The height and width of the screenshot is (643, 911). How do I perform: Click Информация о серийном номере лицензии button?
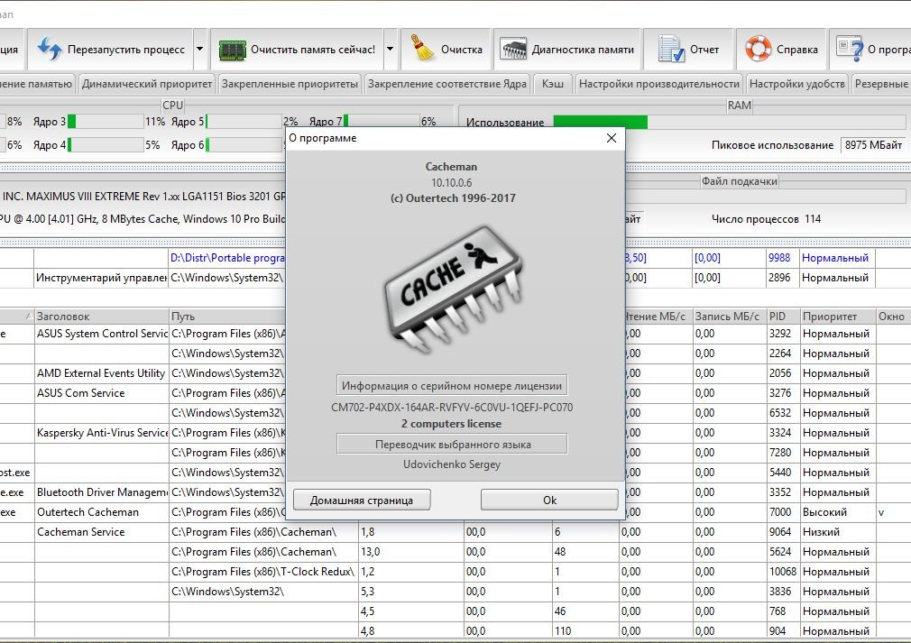pos(451,386)
